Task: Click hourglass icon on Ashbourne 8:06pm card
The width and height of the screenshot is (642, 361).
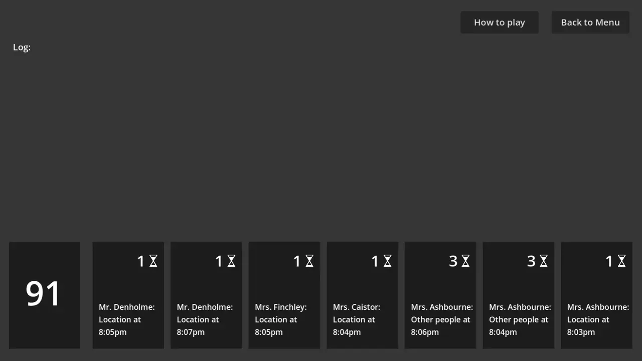Action: [465, 261]
